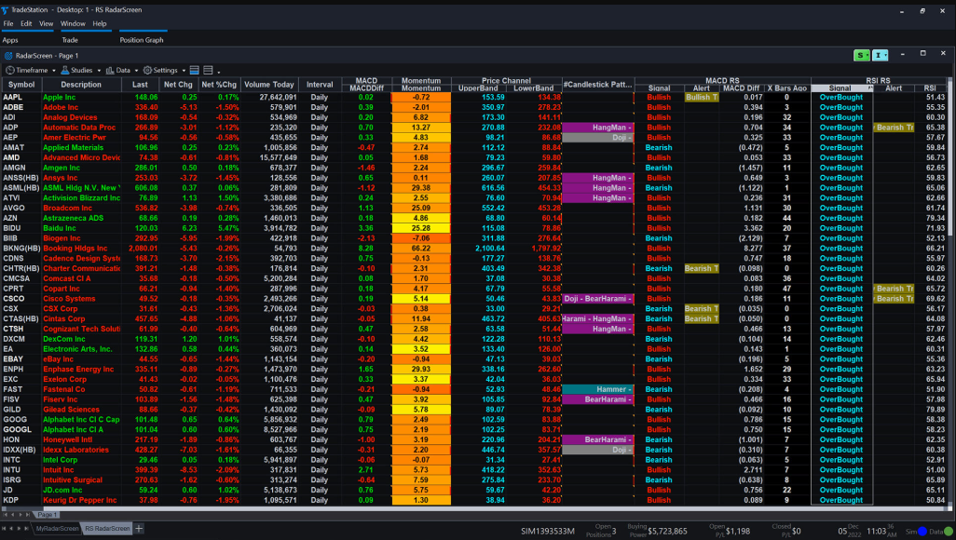Click ASML momentum cell 29.38
This screenshot has height=540, width=956.
coord(420,188)
